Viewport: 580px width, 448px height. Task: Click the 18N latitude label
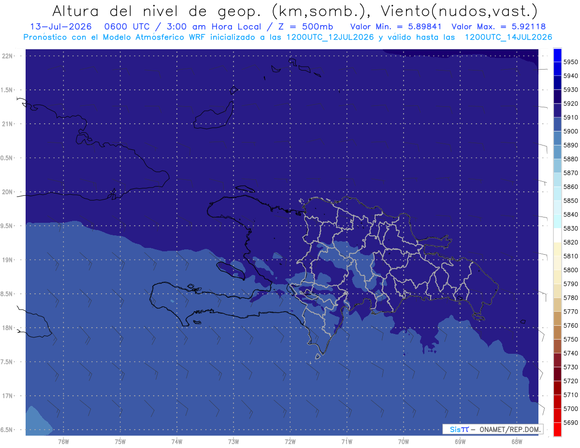tap(7, 328)
